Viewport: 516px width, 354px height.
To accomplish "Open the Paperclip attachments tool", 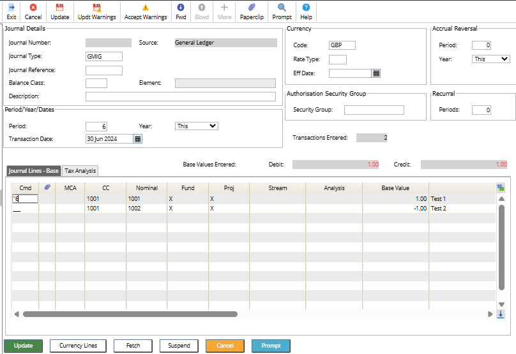I will [251, 8].
